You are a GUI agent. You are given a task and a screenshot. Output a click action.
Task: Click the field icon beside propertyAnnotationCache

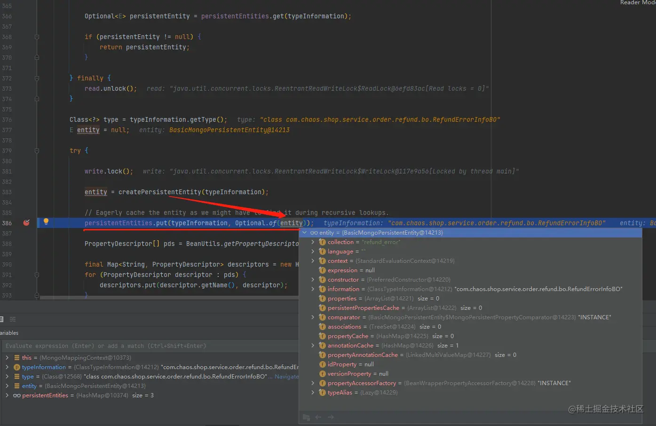tap(322, 355)
